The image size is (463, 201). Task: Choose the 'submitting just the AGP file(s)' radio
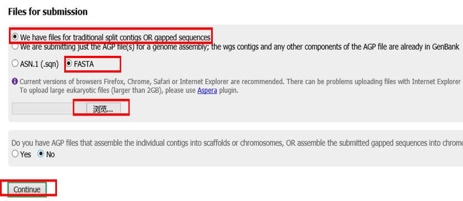click(15, 47)
